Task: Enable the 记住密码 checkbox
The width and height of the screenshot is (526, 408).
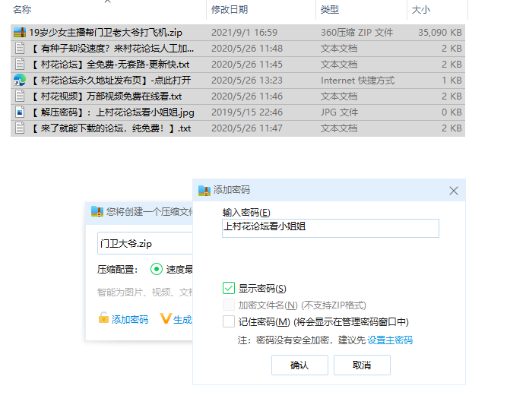Action: pyautogui.click(x=229, y=321)
